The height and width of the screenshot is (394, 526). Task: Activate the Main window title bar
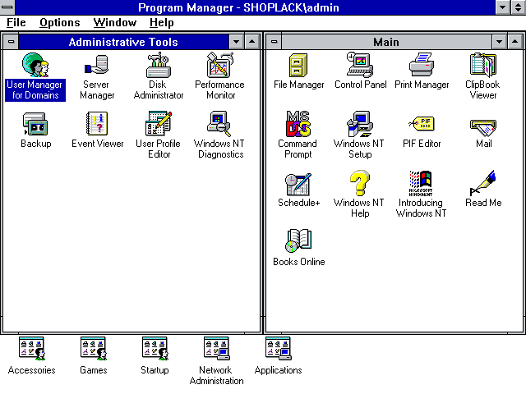(386, 42)
